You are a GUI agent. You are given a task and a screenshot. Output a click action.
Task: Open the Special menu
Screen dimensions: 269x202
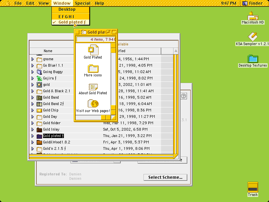(83, 3)
